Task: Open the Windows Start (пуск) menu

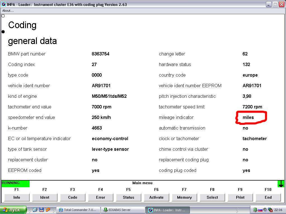Action: [x=13, y=210]
